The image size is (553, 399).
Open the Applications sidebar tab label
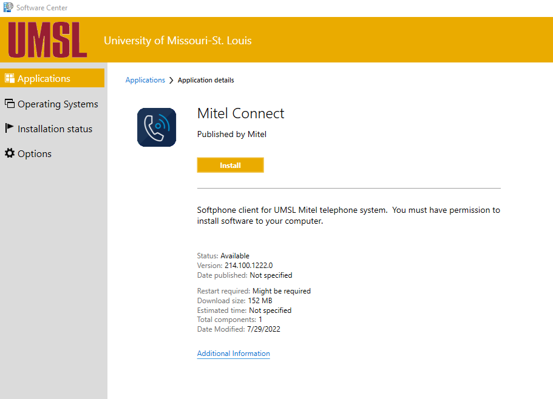pos(44,79)
